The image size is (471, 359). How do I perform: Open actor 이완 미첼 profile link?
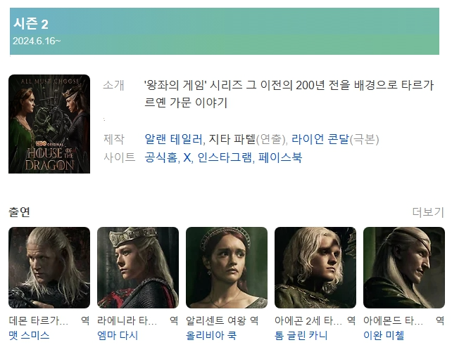tap(384, 335)
